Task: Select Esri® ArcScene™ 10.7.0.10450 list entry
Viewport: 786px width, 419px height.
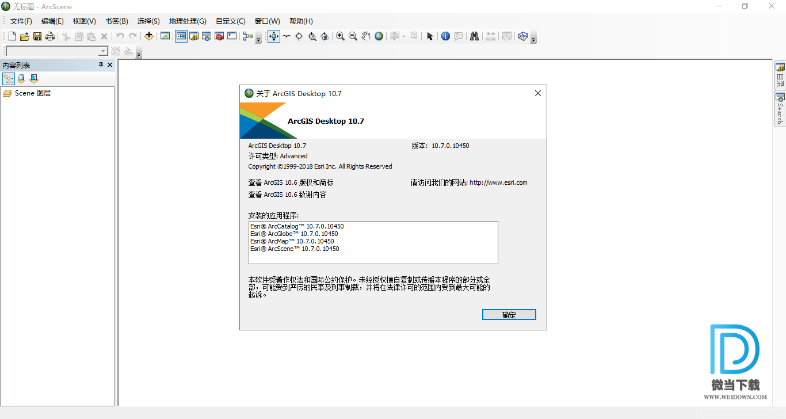Action: point(295,249)
